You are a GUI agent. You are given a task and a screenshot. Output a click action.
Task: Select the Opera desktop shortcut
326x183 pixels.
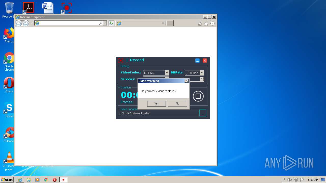coord(9,85)
